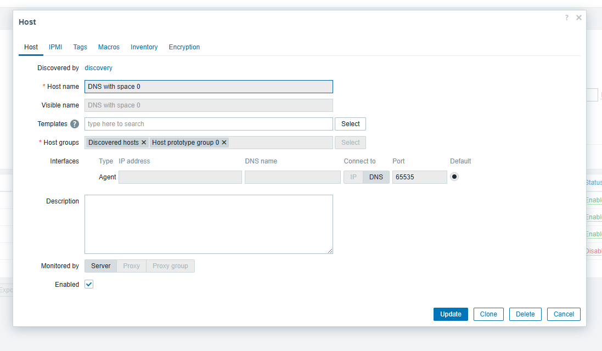Click the help question mark icon in dialog header

567,18
